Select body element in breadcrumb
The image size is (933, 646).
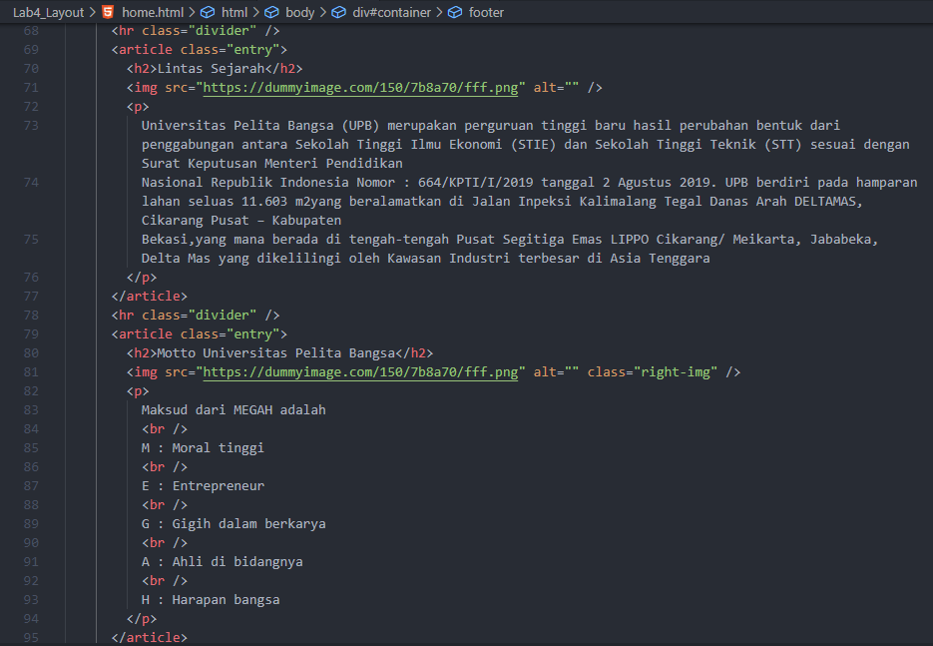coord(300,12)
